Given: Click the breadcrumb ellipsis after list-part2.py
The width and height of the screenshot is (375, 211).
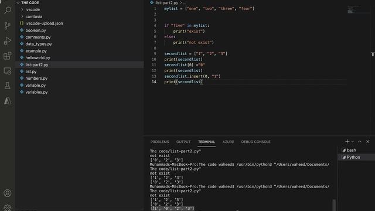Looking at the screenshot, I should tap(185, 3).
